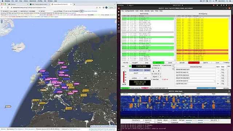Image resolution: width=233 pixels, height=131 pixels.
Task: Open the Configurations menu in WSJT-X
Action: pos(130,11)
